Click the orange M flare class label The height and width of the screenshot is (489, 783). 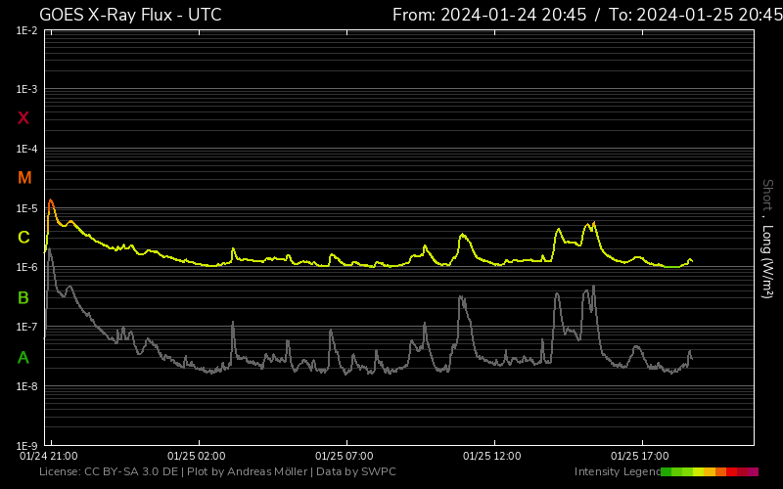point(24,178)
